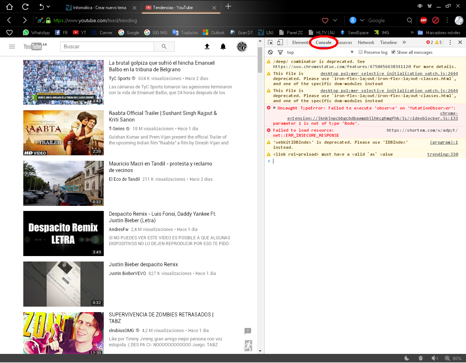466x363 pixels.
Task: Open the Marcadores móviles folder
Action: 439,32
